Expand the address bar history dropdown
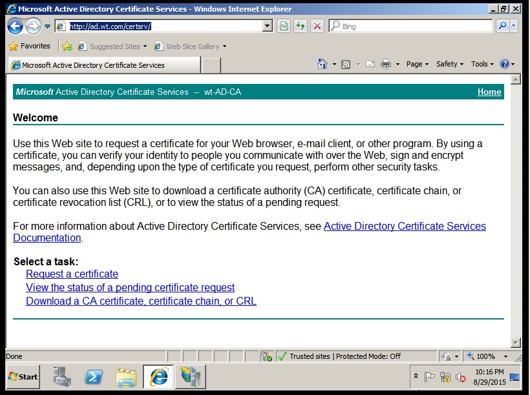Image resolution: width=530 pixels, height=395 pixels. 268,26
